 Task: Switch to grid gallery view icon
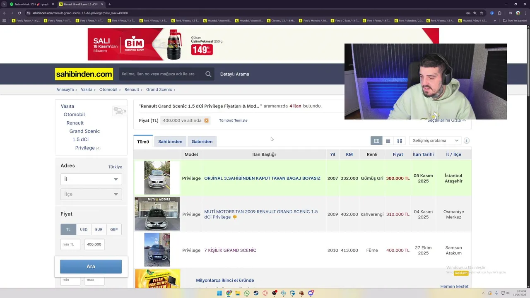pyautogui.click(x=400, y=141)
